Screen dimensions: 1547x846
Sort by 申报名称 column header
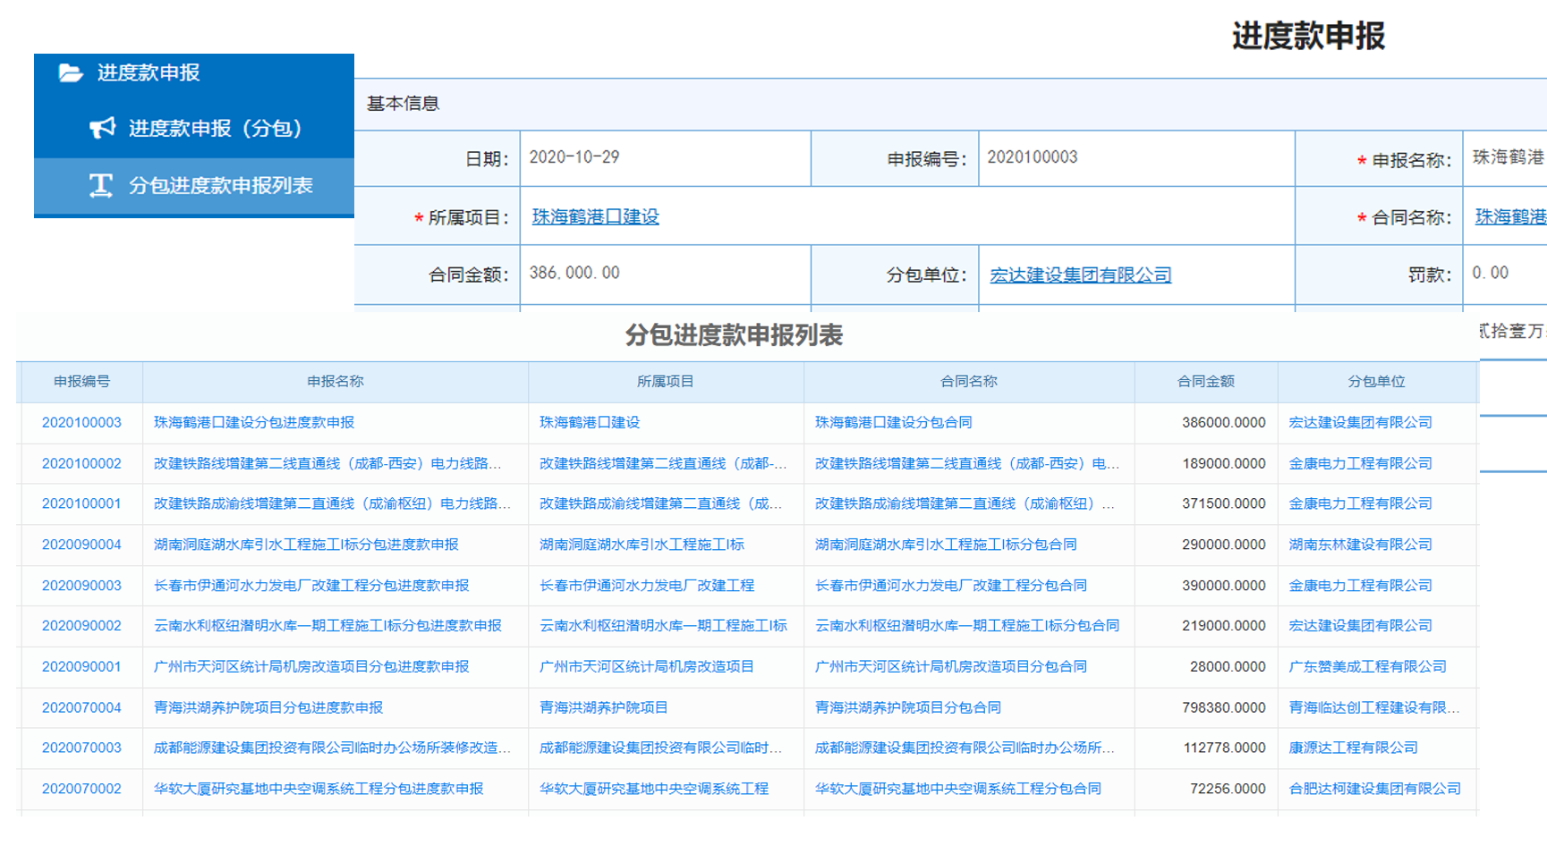[x=336, y=382]
